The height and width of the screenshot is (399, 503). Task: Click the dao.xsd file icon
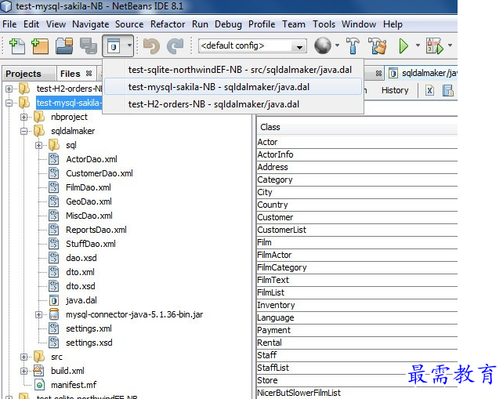pos(54,258)
